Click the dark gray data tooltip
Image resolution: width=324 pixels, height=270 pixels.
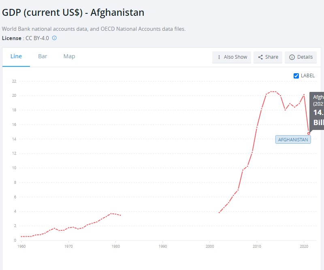[317, 111]
